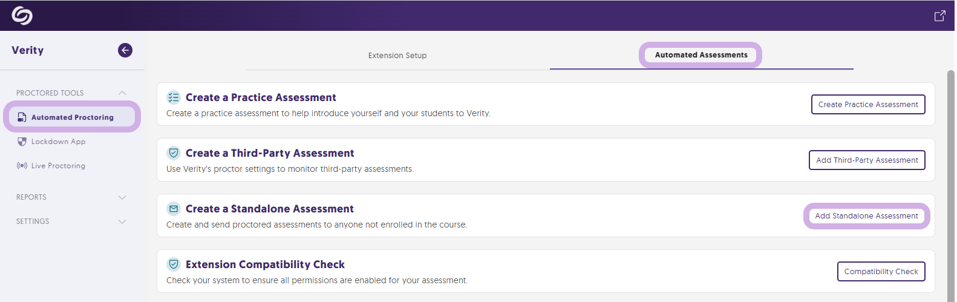Click the Extension Compatibility Check shield icon

(x=174, y=264)
